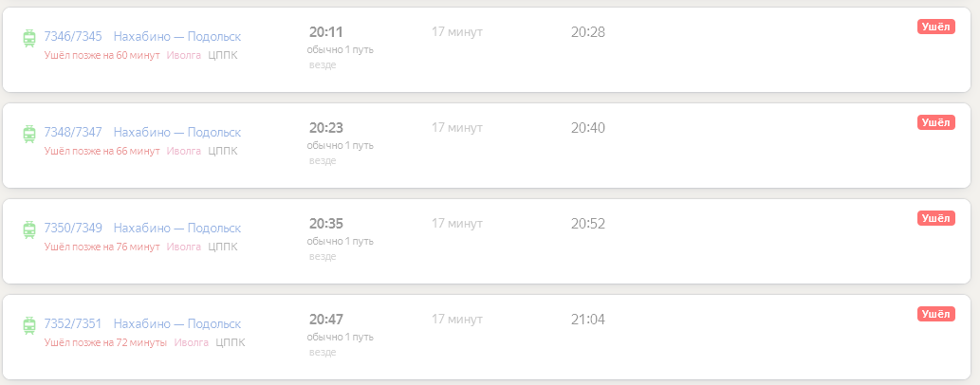Screen dimensions: 980x385
Task: Click the 20:35 departure time
Action: tap(325, 224)
